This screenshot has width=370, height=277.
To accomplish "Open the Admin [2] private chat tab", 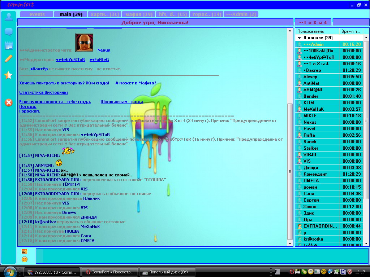I will 241,14.
